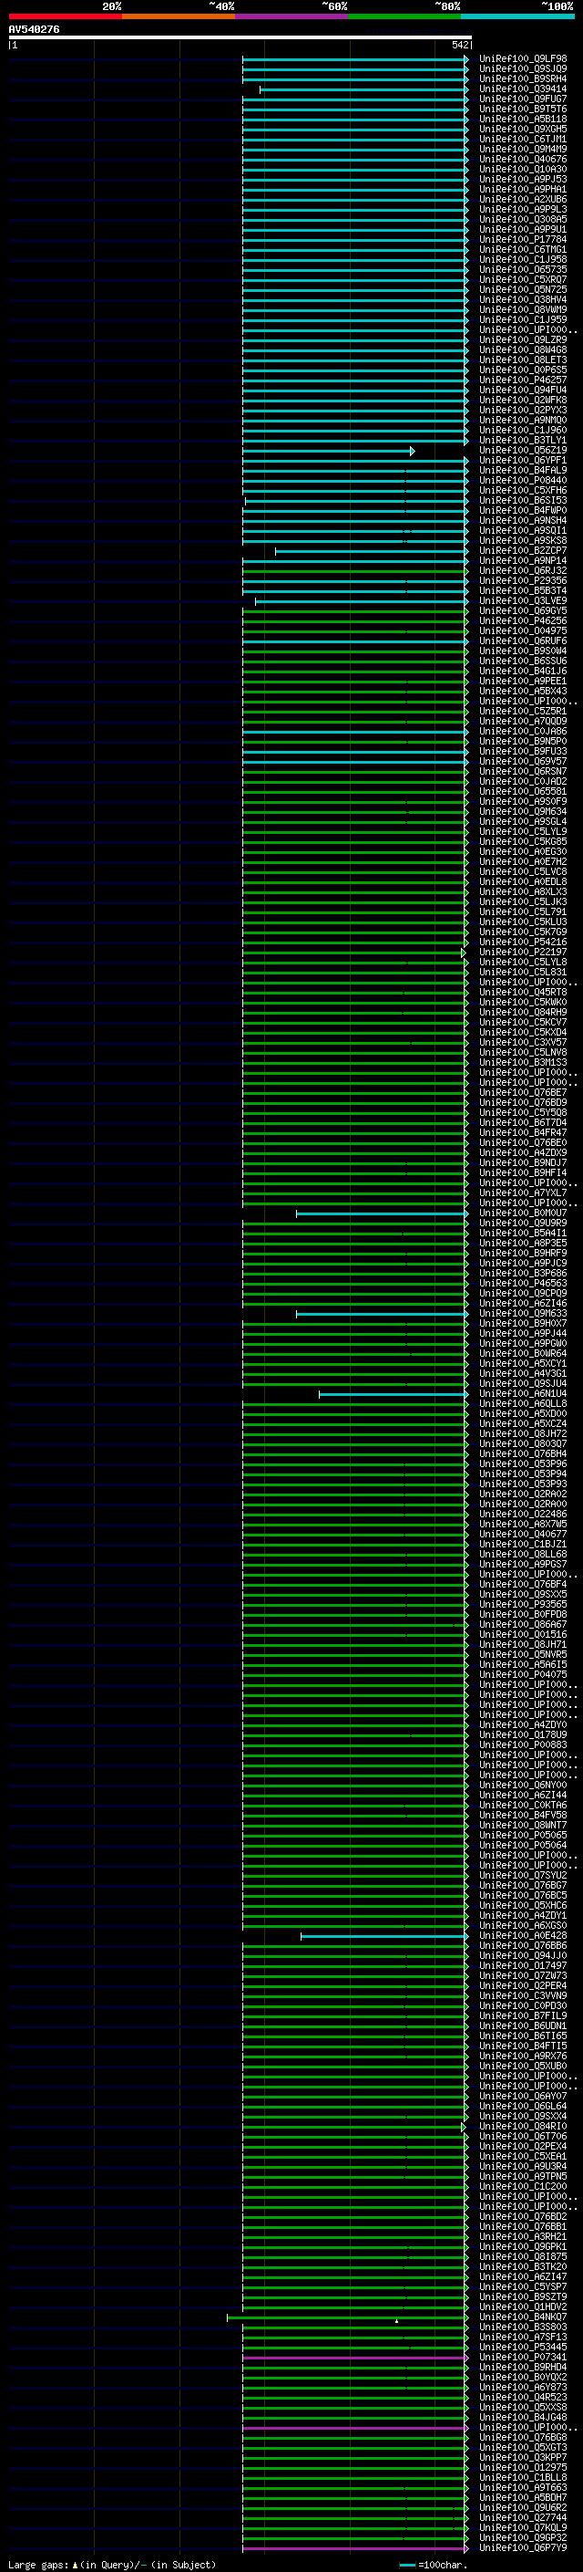Select the UniRef100_A9T663 label
The width and height of the screenshot is (583, 2572).
tap(522, 2487)
